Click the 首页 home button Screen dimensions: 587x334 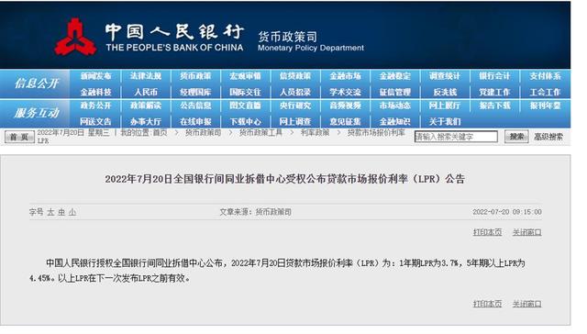[19, 137]
